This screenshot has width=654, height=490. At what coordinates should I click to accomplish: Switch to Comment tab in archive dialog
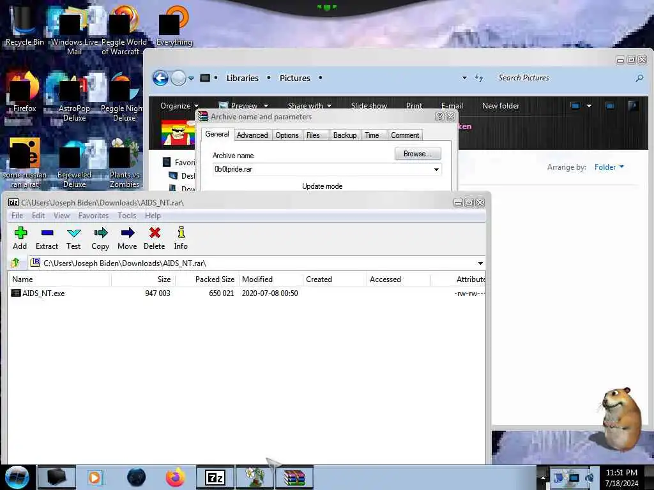(405, 135)
